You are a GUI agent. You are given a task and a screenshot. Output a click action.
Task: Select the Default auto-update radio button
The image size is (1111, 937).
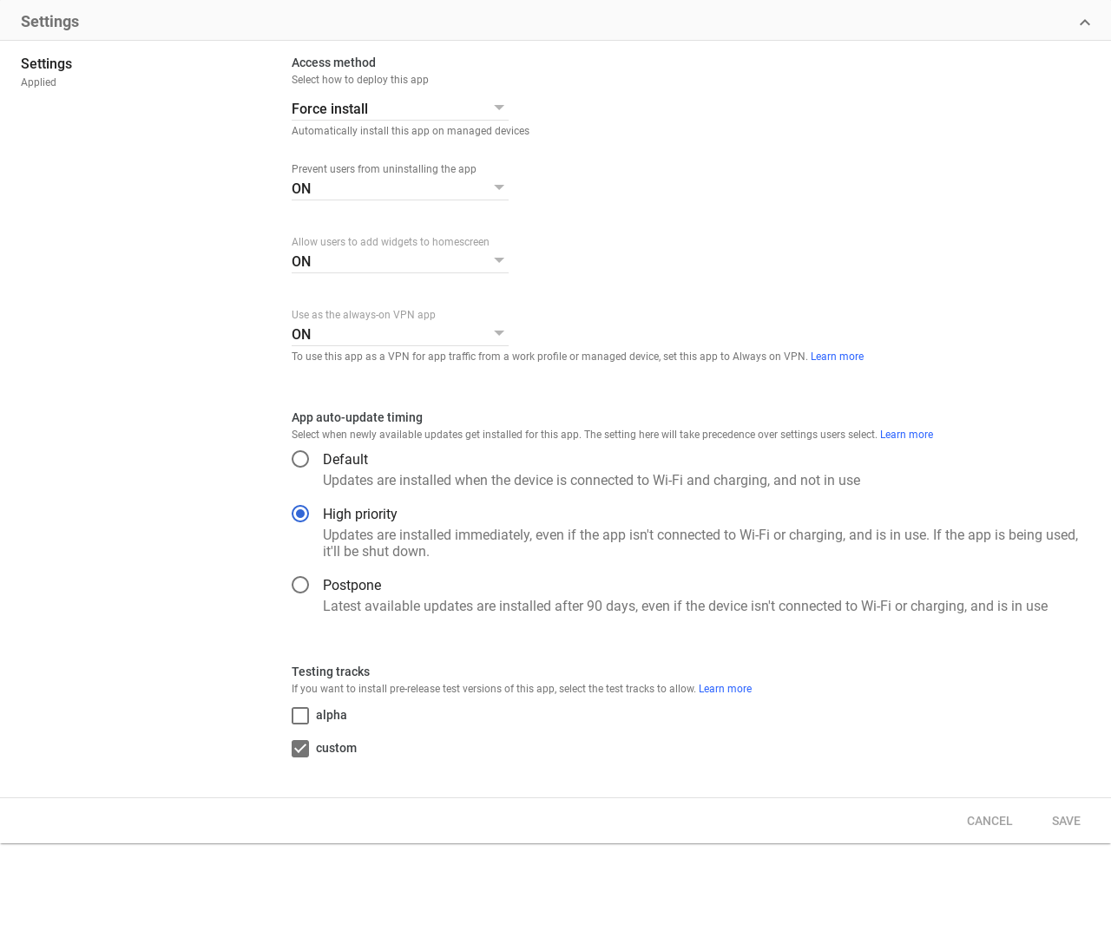tap(300, 459)
